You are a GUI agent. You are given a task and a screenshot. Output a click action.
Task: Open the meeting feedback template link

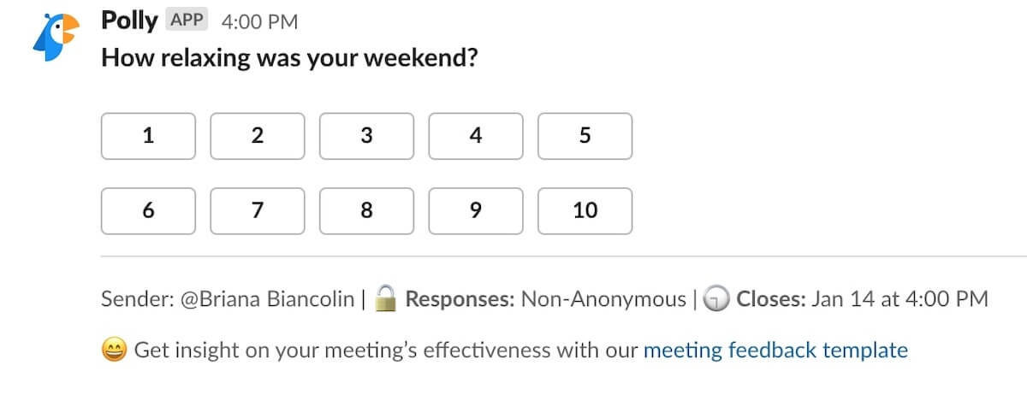coord(775,350)
